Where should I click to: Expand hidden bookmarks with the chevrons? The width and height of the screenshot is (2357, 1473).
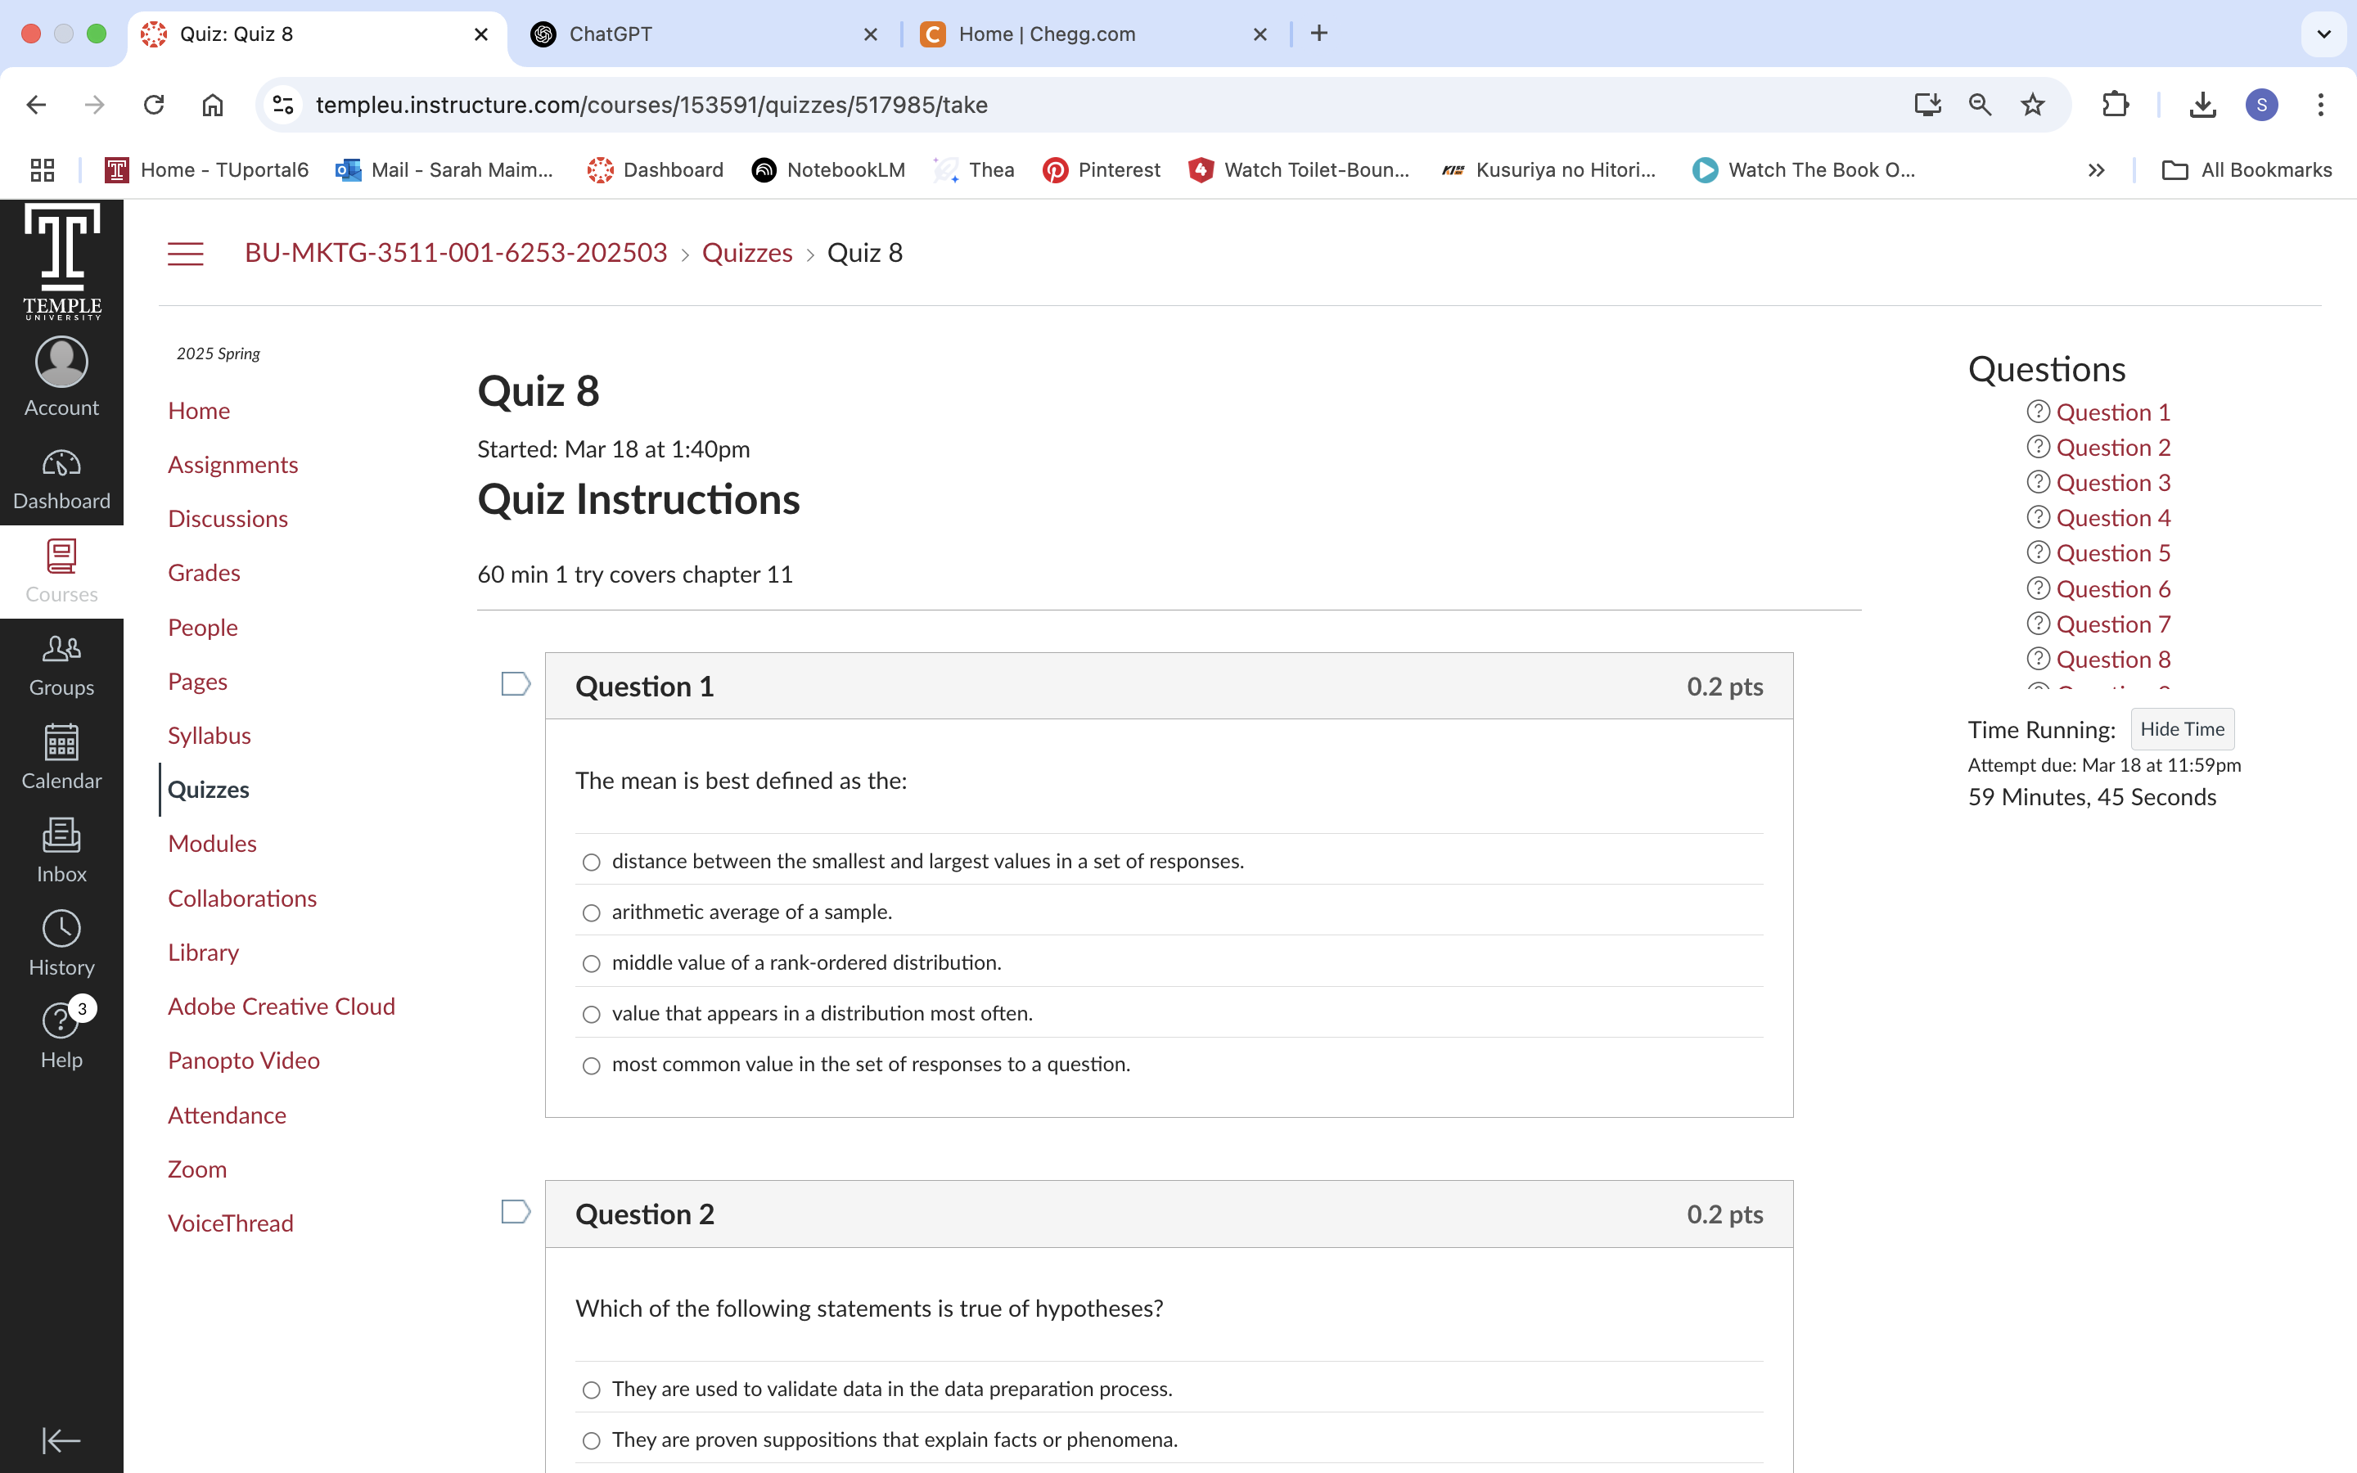pos(2096,169)
